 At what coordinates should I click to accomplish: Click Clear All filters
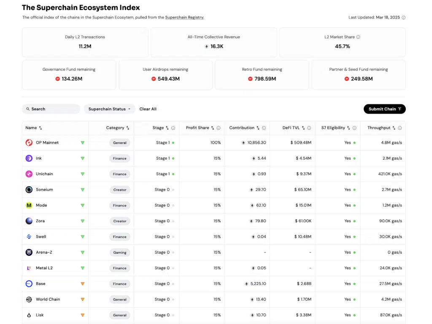coord(148,109)
